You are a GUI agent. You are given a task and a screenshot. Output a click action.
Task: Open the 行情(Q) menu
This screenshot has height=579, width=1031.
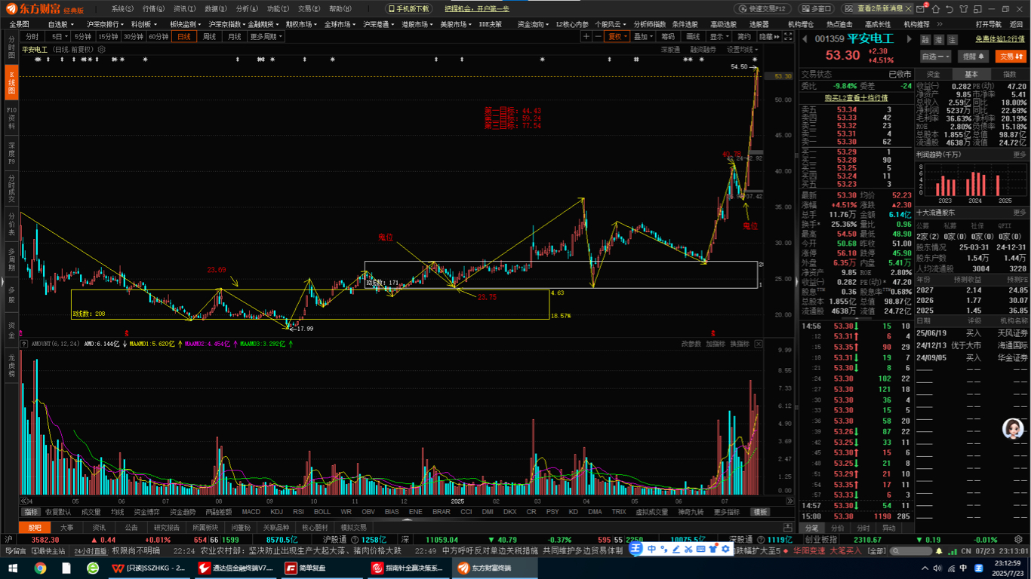coord(153,9)
